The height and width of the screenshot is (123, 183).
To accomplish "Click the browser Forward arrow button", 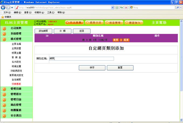I will tap(8, 8).
